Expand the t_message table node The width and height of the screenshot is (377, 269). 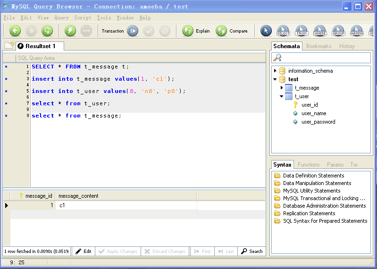click(282, 88)
